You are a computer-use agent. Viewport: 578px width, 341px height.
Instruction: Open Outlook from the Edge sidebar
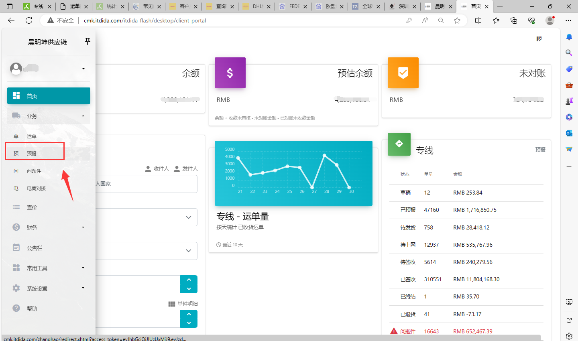click(569, 133)
